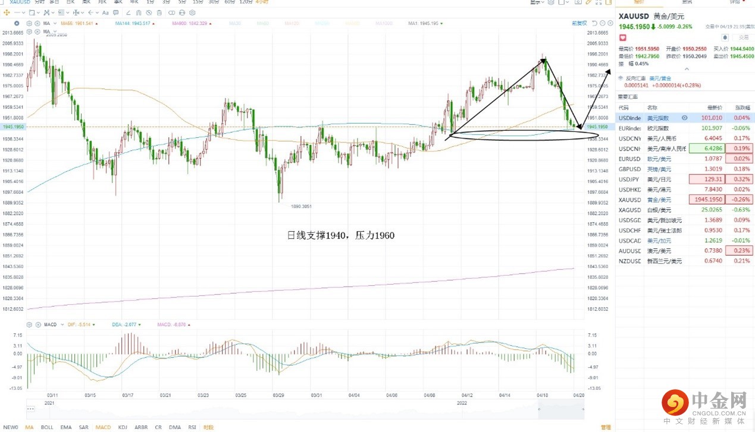755x432 pixels.
Task: Open drawing toolbar settings gear
Action: (192, 12)
